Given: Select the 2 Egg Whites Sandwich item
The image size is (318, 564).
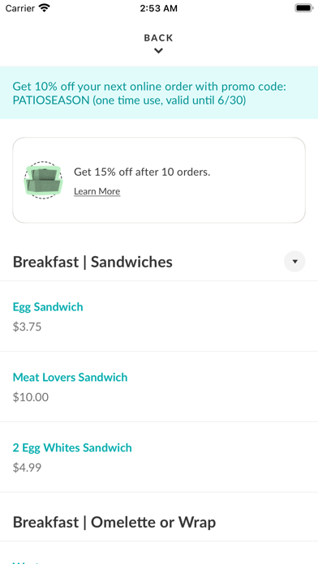Looking at the screenshot, I should tap(159, 457).
